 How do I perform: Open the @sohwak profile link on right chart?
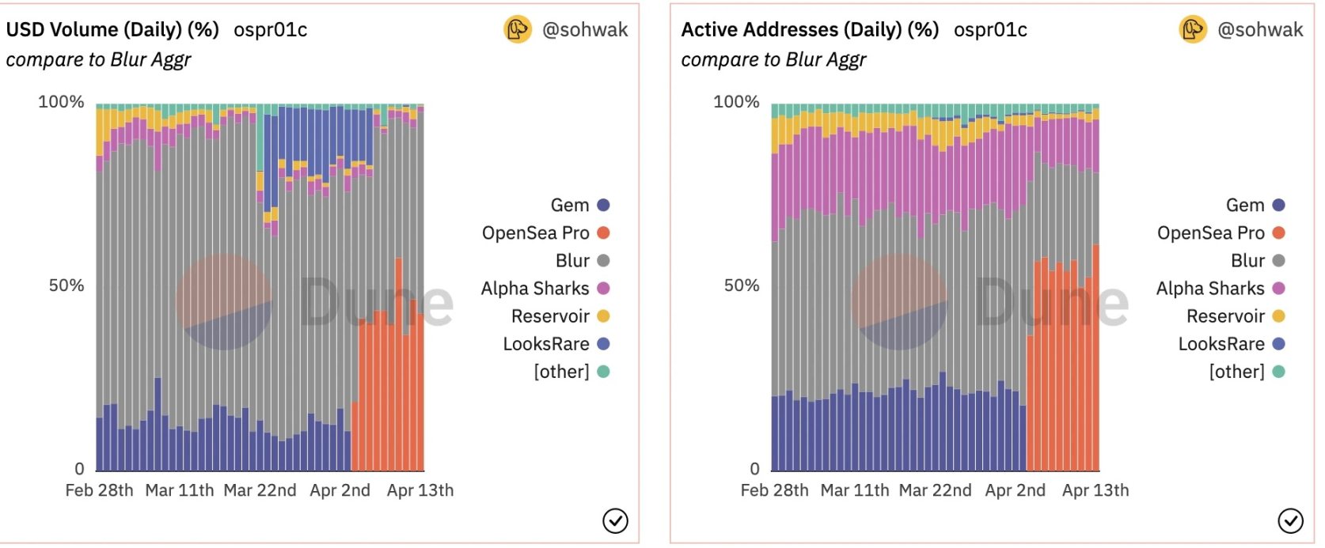coord(1260,30)
